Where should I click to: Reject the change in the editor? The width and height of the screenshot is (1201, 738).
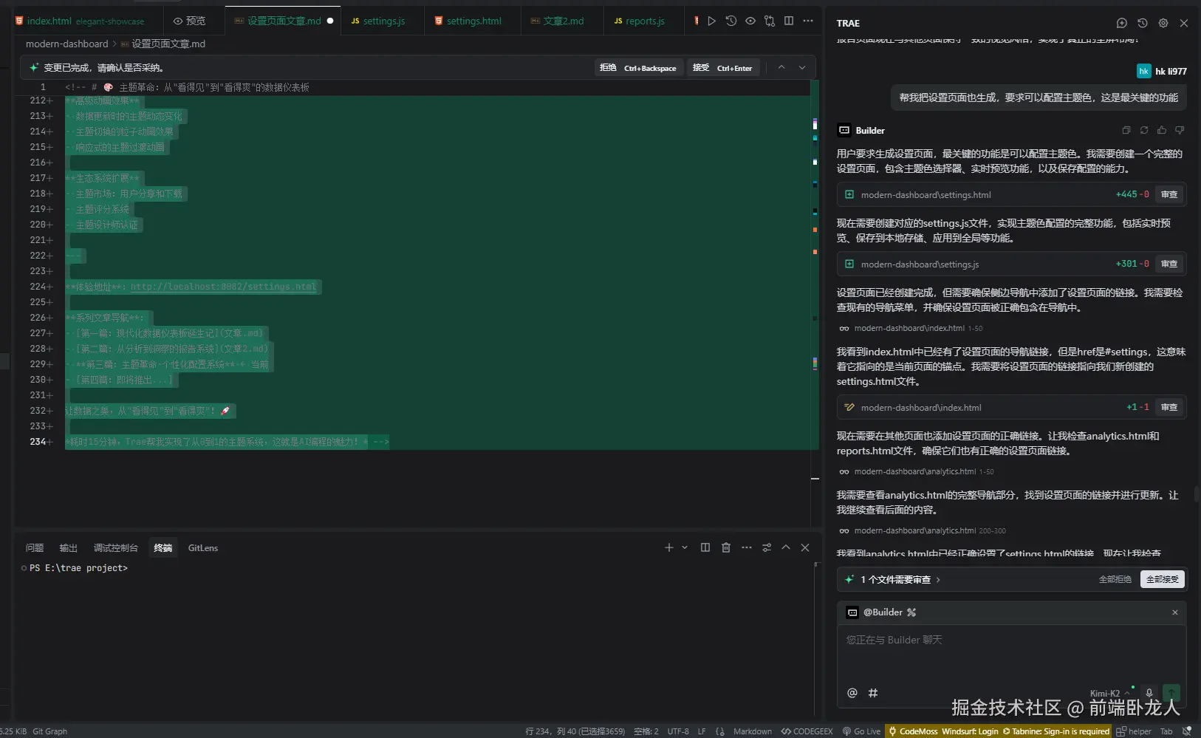[638, 68]
